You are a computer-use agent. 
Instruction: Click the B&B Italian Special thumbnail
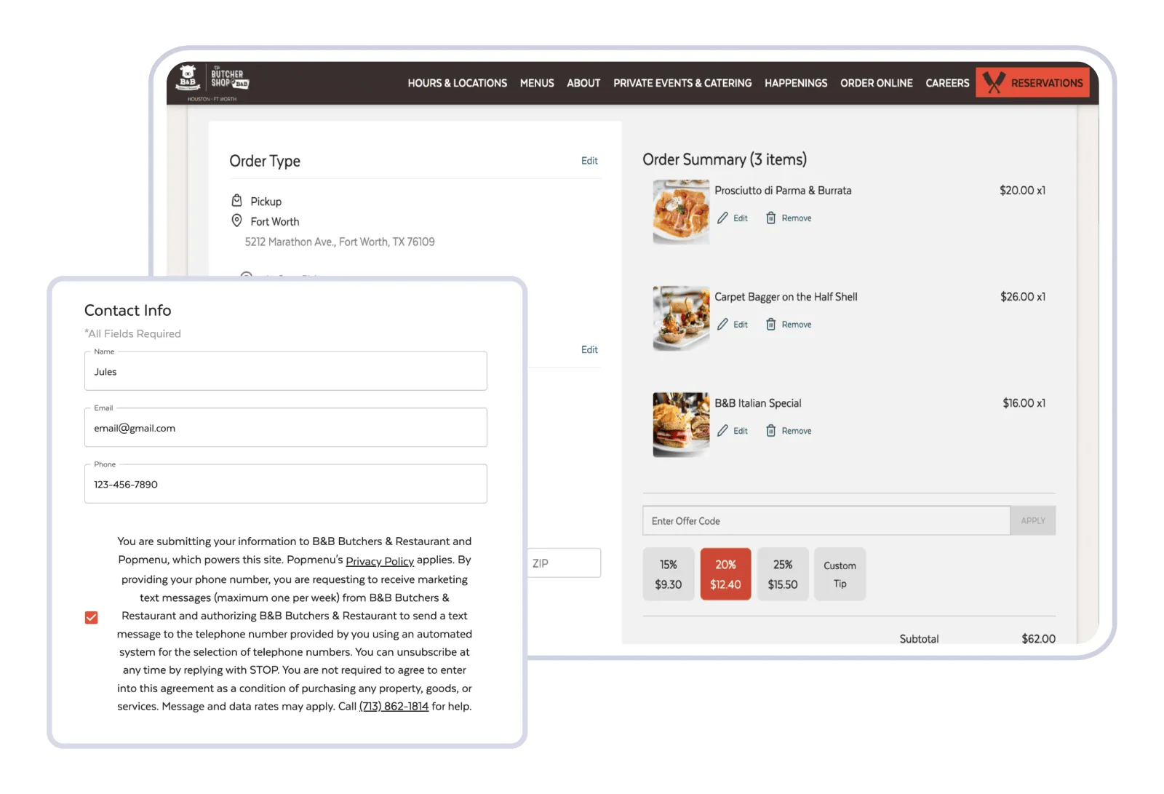[x=681, y=424]
